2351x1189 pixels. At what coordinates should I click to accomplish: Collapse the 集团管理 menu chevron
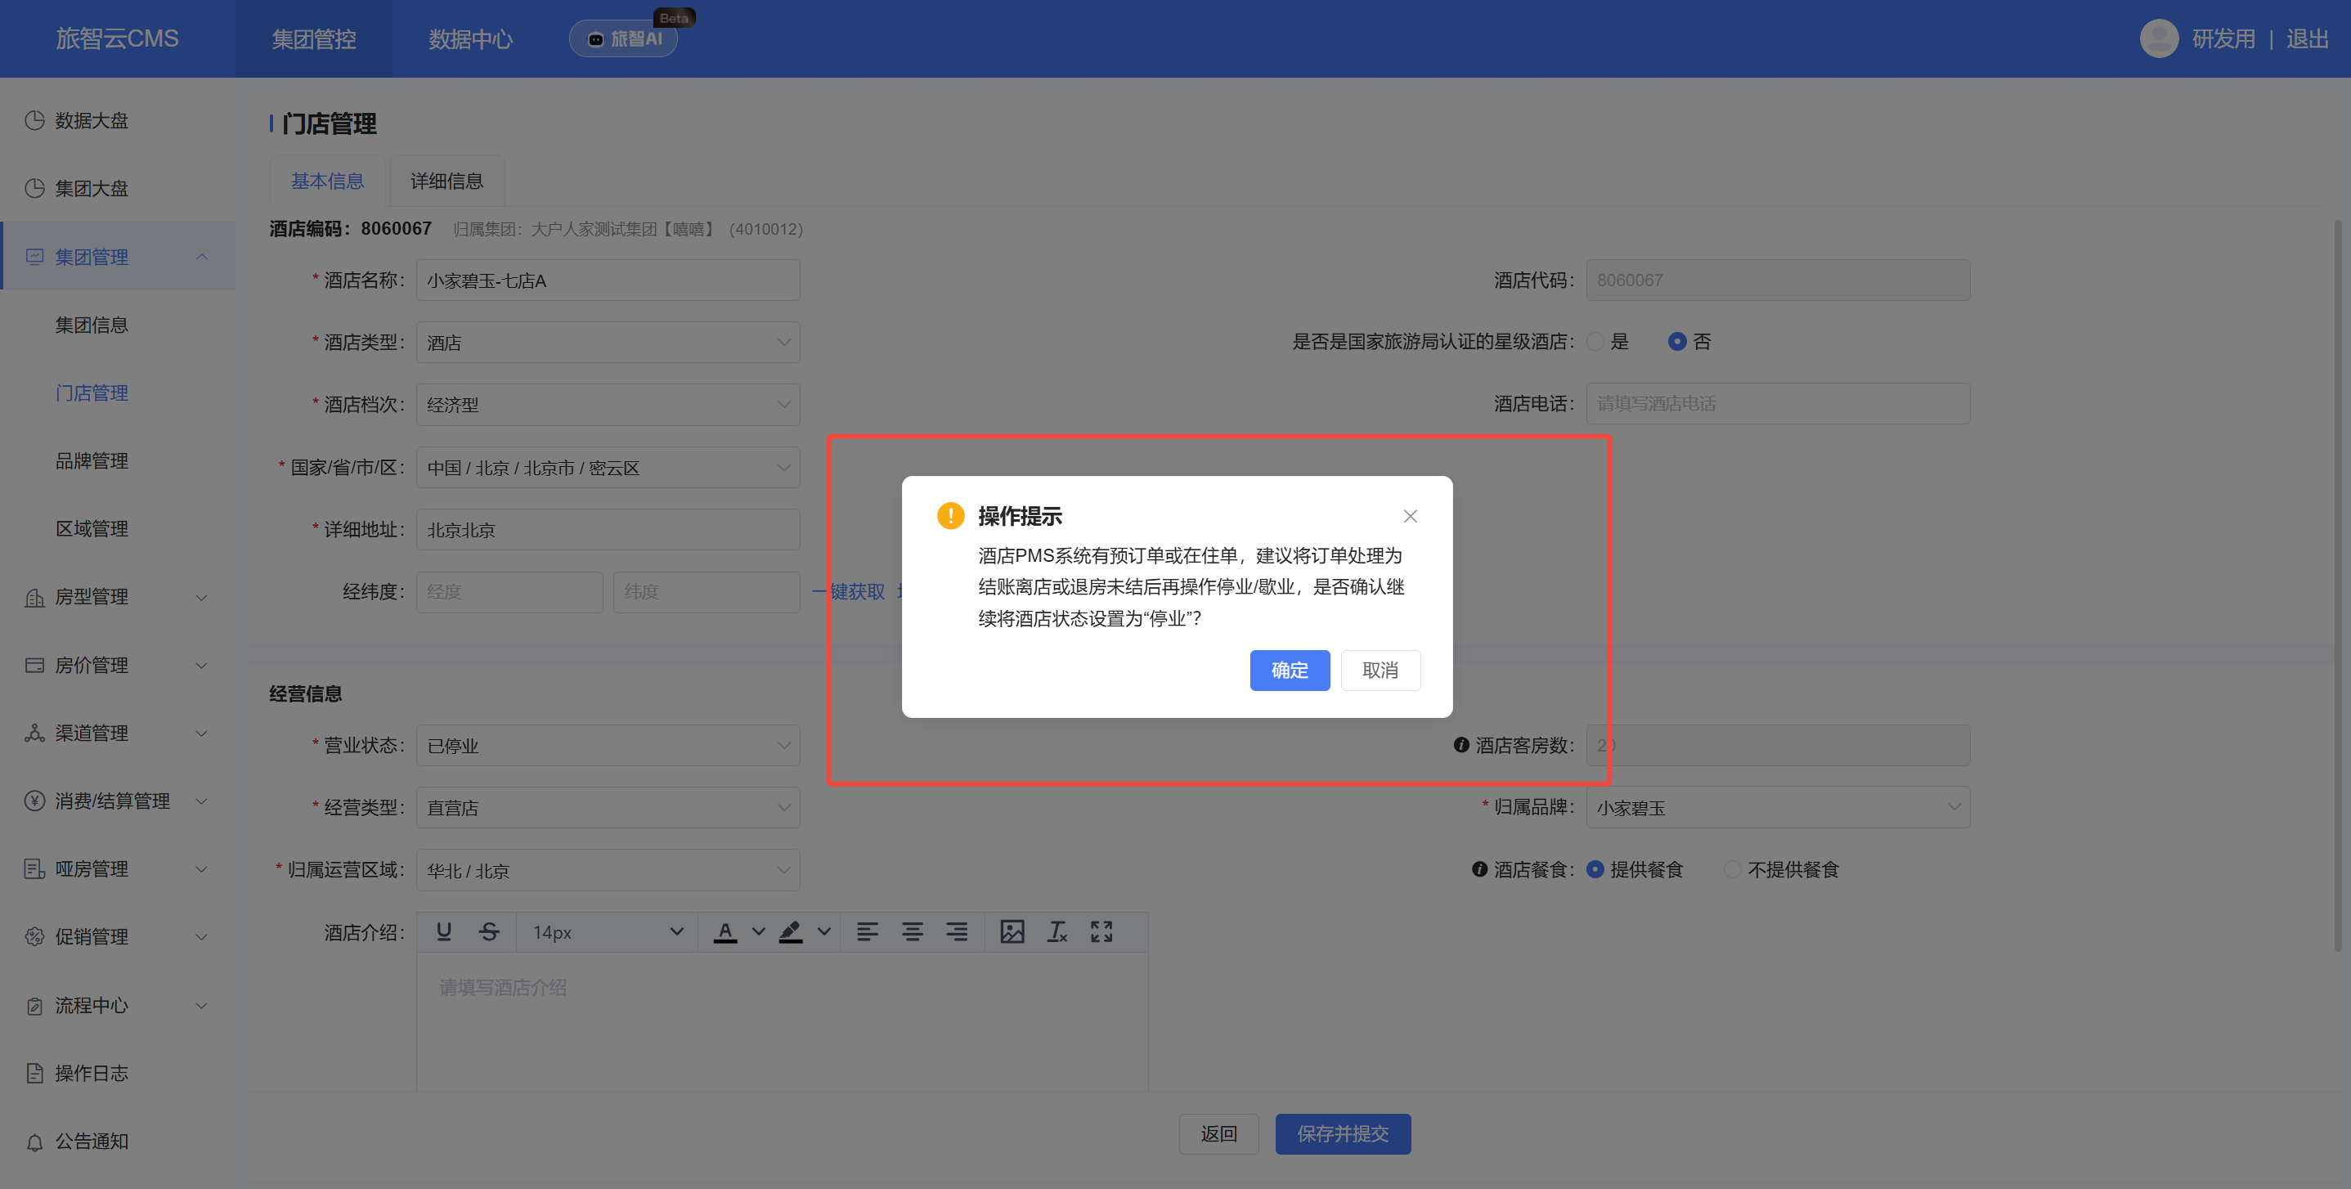click(202, 257)
